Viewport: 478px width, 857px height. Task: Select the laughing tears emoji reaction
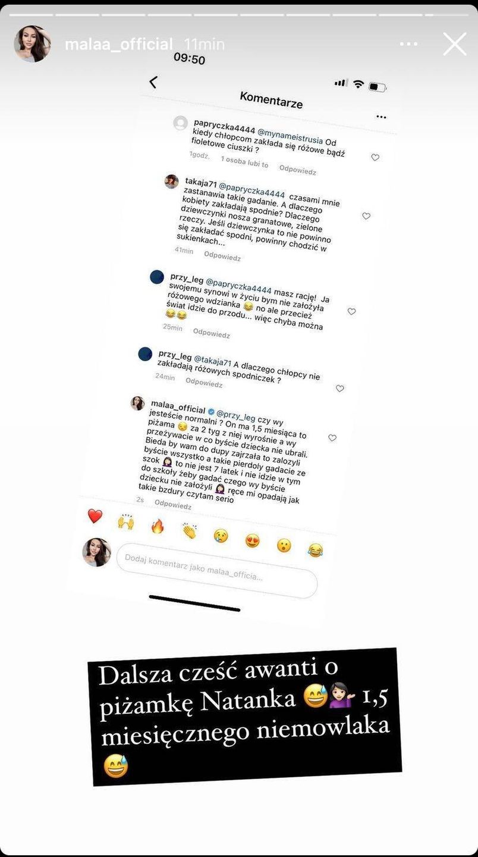[x=315, y=550]
